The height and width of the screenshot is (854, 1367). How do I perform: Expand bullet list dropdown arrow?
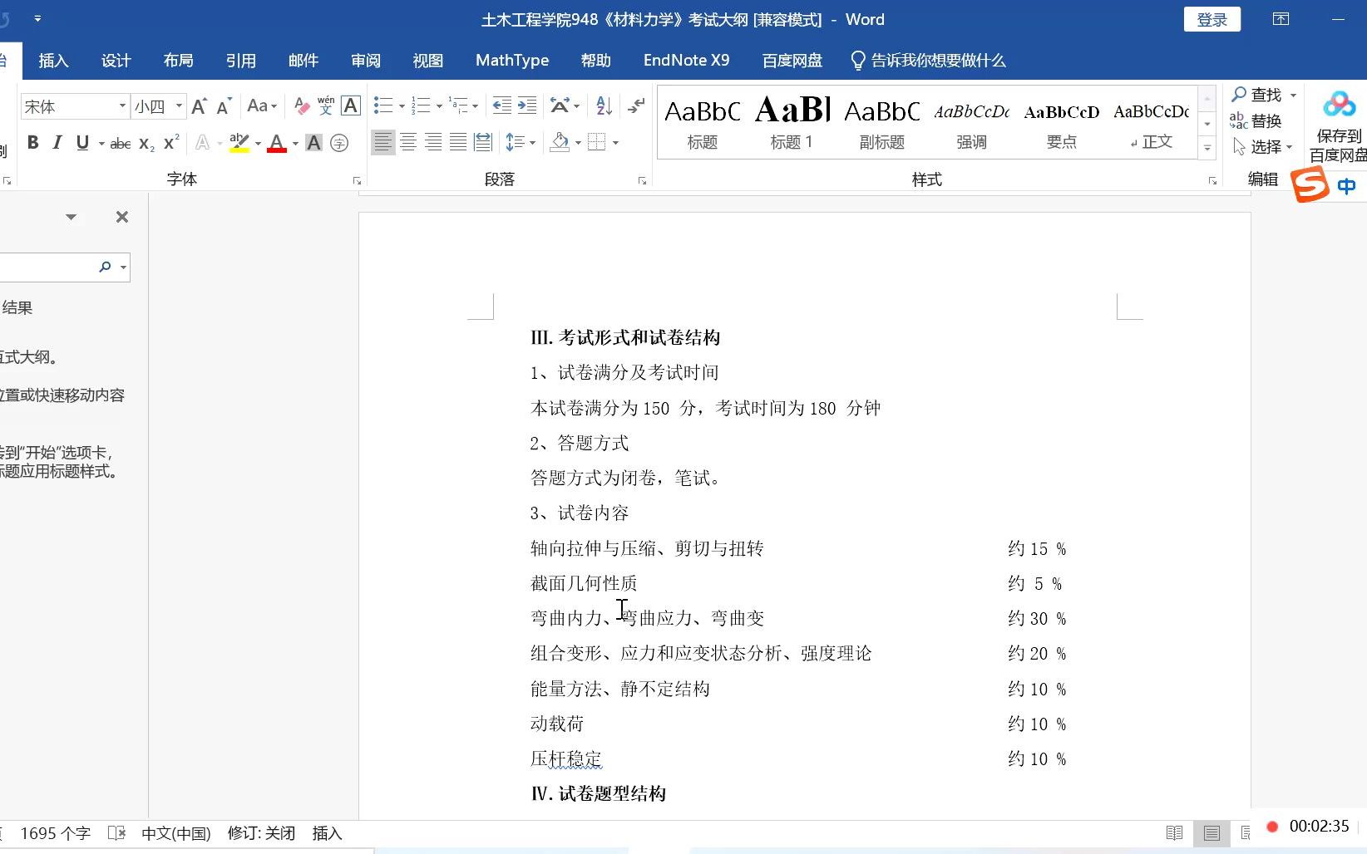[x=402, y=106]
